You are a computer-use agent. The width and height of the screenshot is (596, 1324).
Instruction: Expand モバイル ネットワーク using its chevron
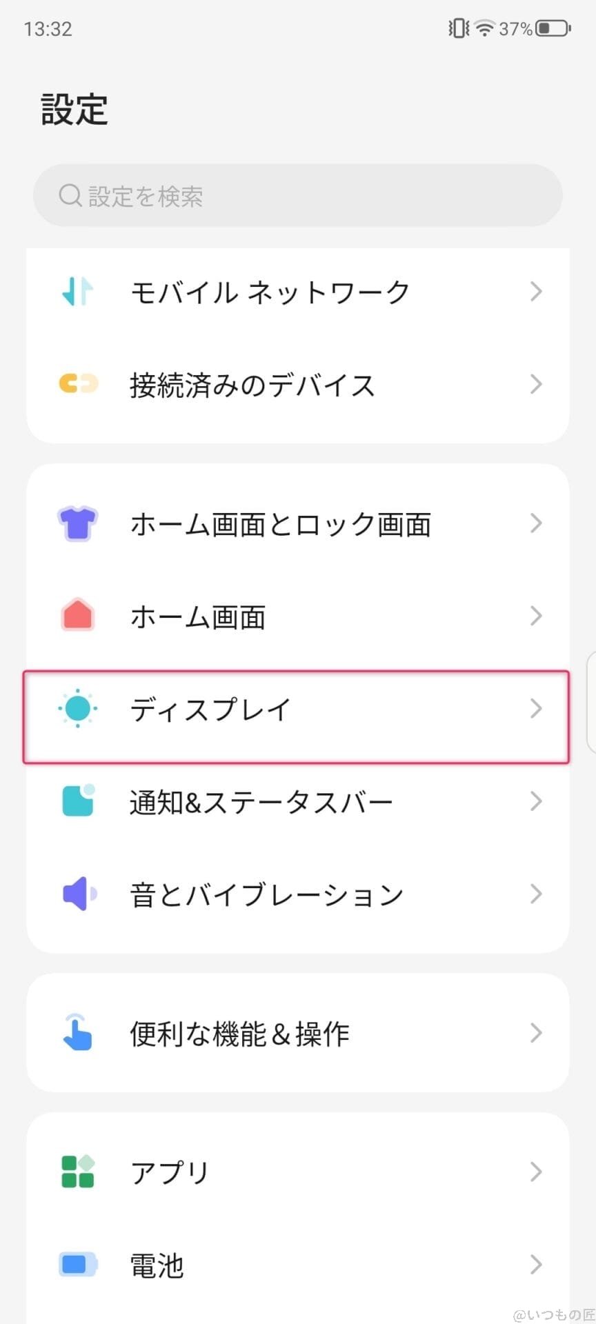536,292
